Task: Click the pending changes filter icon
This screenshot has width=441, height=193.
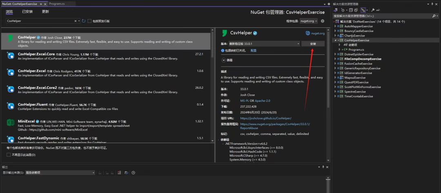Action: (x=343, y=10)
